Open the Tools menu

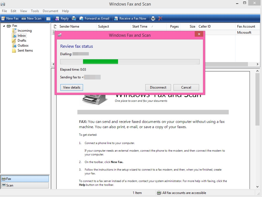click(35, 11)
